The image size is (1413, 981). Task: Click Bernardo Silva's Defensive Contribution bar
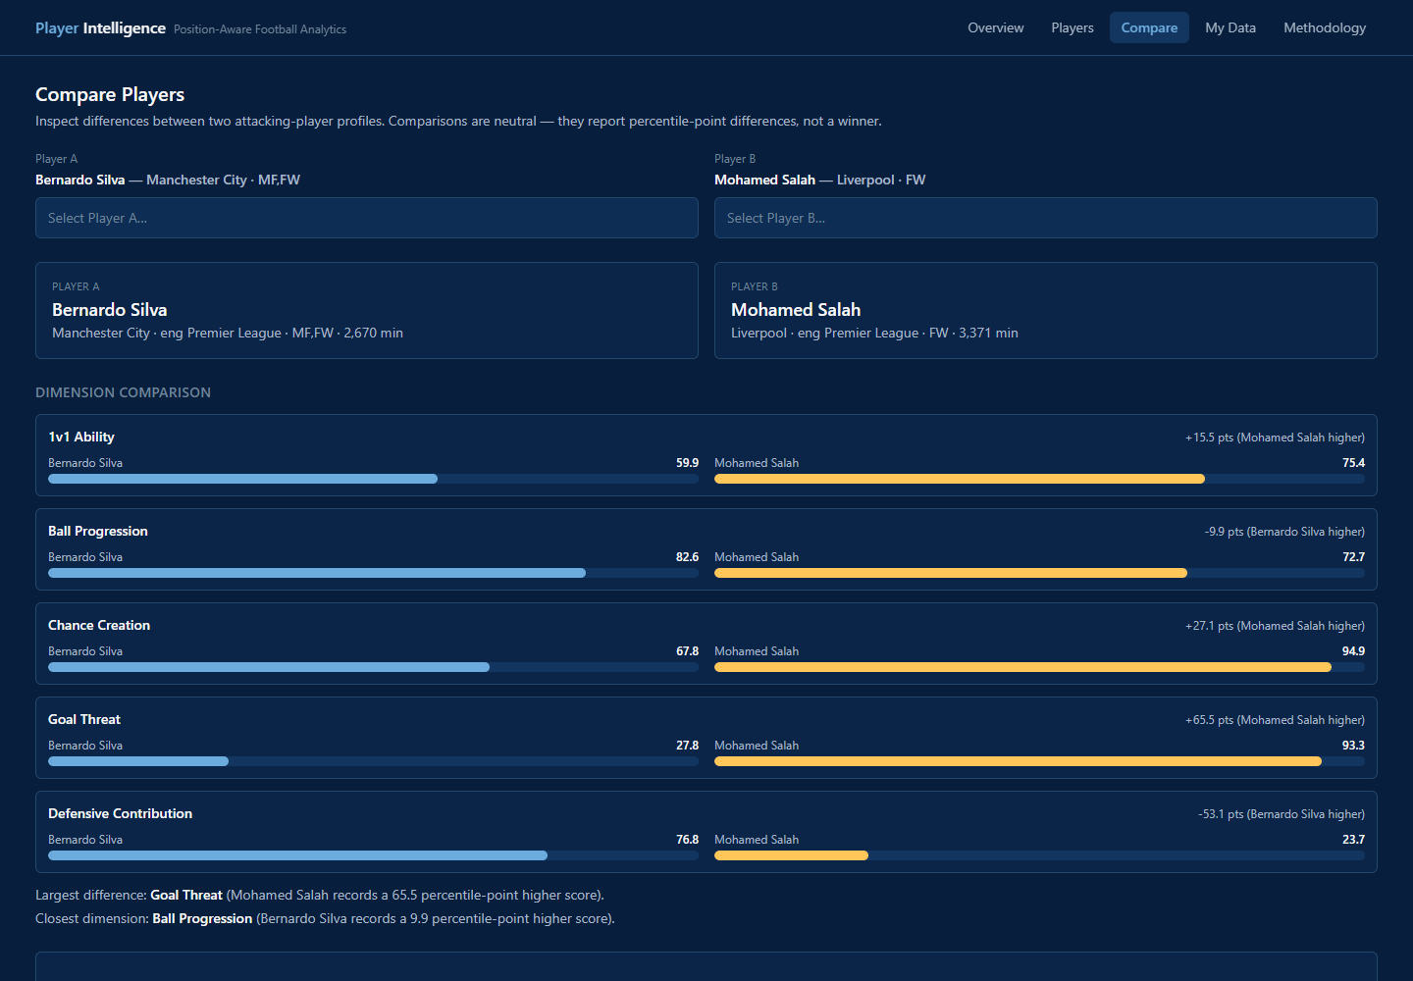tap(373, 855)
